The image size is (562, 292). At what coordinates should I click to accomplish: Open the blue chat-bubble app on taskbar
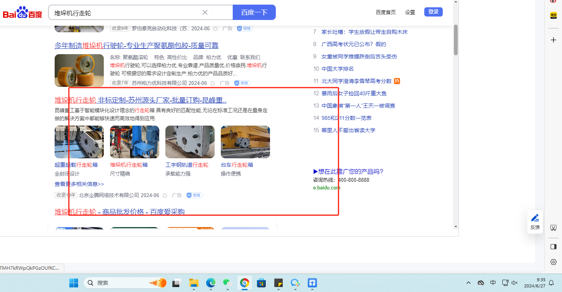pos(295,283)
